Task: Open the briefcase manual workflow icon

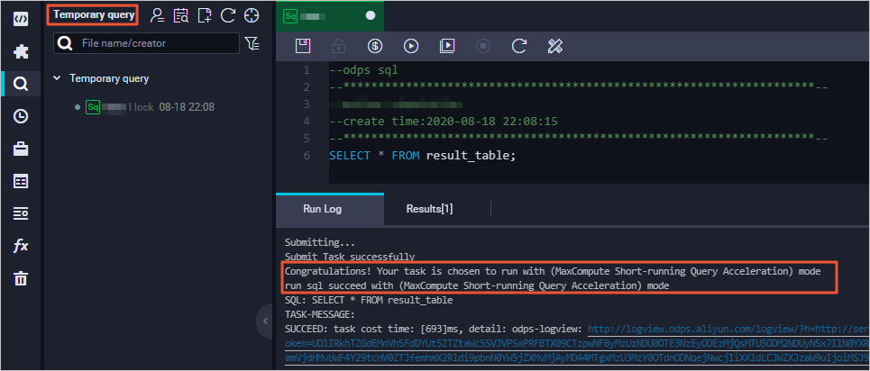Action: coord(21,149)
